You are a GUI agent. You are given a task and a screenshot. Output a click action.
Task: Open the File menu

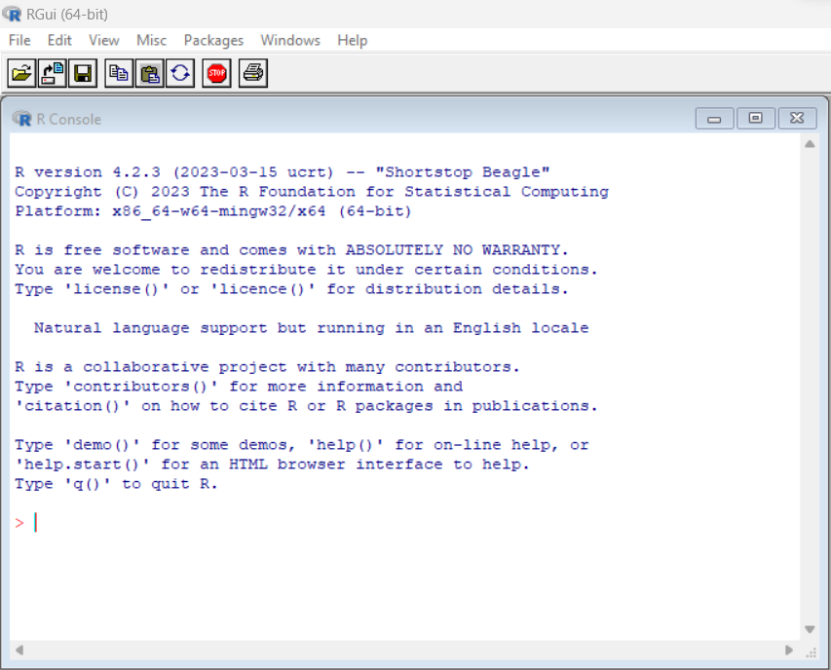click(x=19, y=40)
